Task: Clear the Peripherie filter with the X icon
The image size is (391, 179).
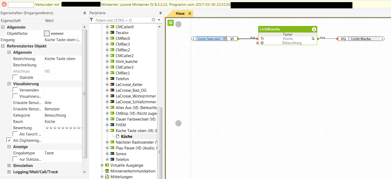Action: tap(154, 20)
